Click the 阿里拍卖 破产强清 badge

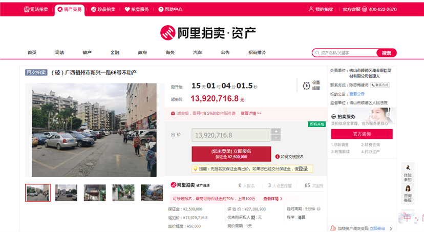(x=190, y=185)
